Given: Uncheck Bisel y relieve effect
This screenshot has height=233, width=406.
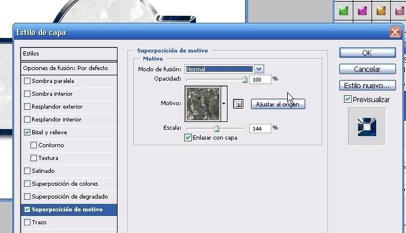Looking at the screenshot, I should coord(27,133).
